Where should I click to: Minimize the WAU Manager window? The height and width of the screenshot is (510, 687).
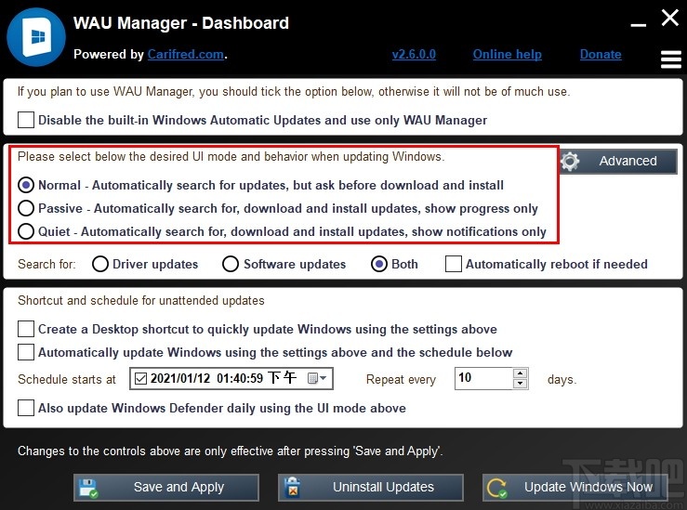click(639, 25)
